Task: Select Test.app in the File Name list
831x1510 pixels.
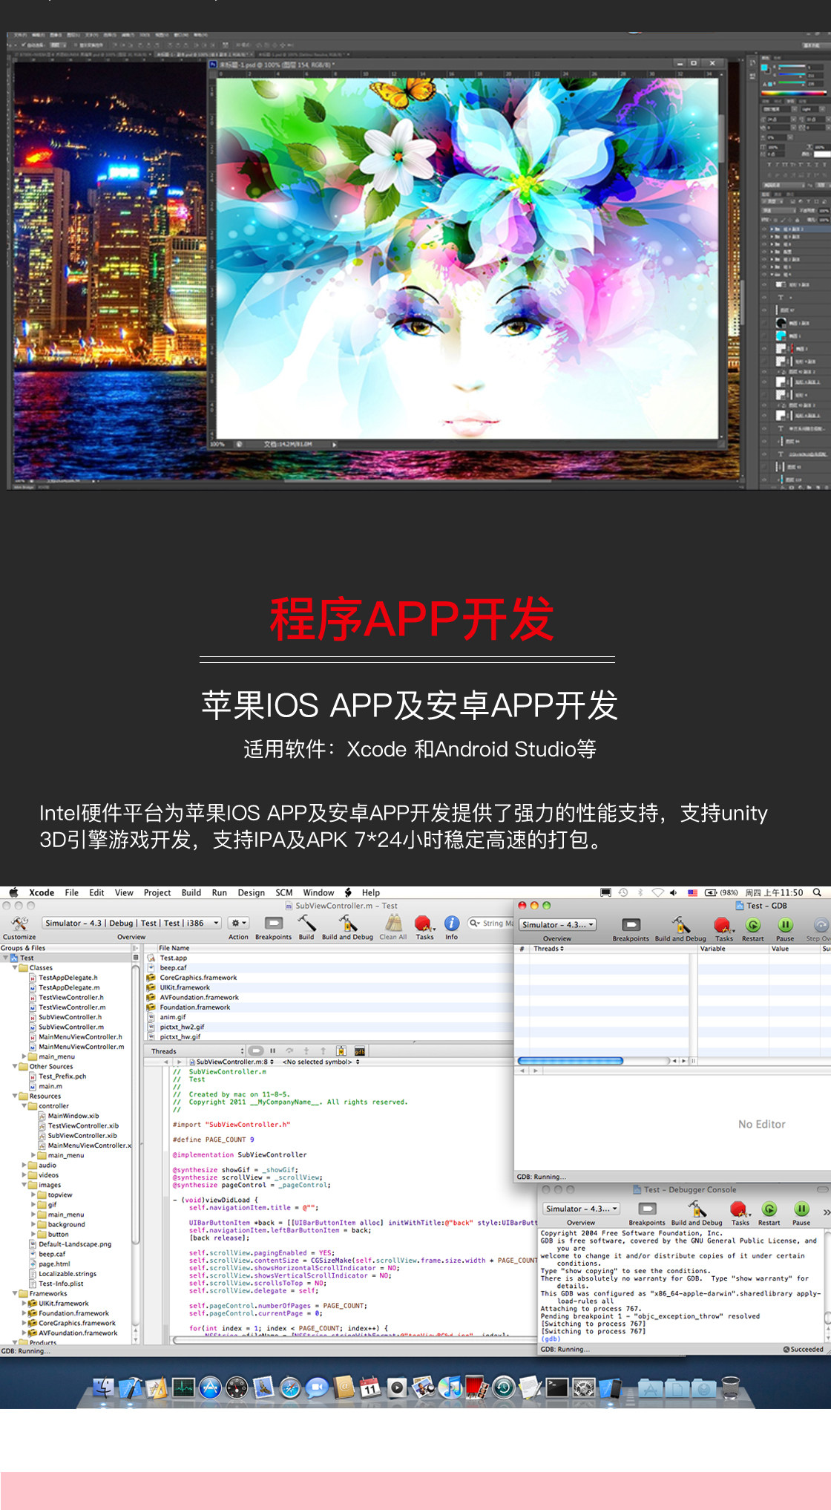Action: [174, 958]
